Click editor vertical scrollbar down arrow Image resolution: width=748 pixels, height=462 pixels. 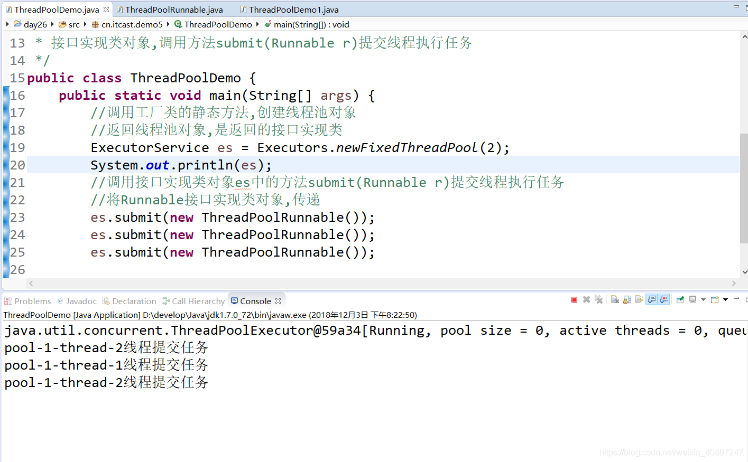click(744, 272)
